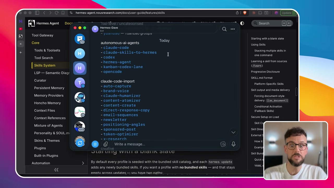Select the light blue H chat avatar
This screenshot has width=334, height=188.
pyautogui.click(x=80, y=54)
